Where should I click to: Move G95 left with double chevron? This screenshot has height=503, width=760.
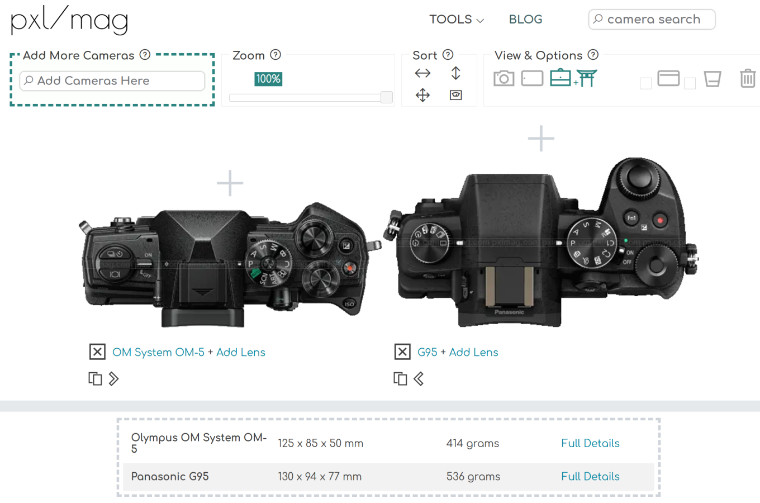[x=419, y=379]
